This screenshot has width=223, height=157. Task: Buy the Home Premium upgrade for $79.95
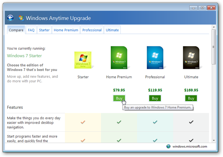(x=119, y=98)
